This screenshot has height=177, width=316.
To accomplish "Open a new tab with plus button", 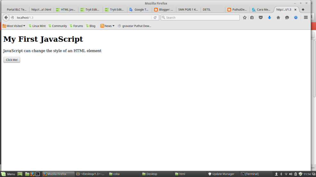I will coord(303,10).
